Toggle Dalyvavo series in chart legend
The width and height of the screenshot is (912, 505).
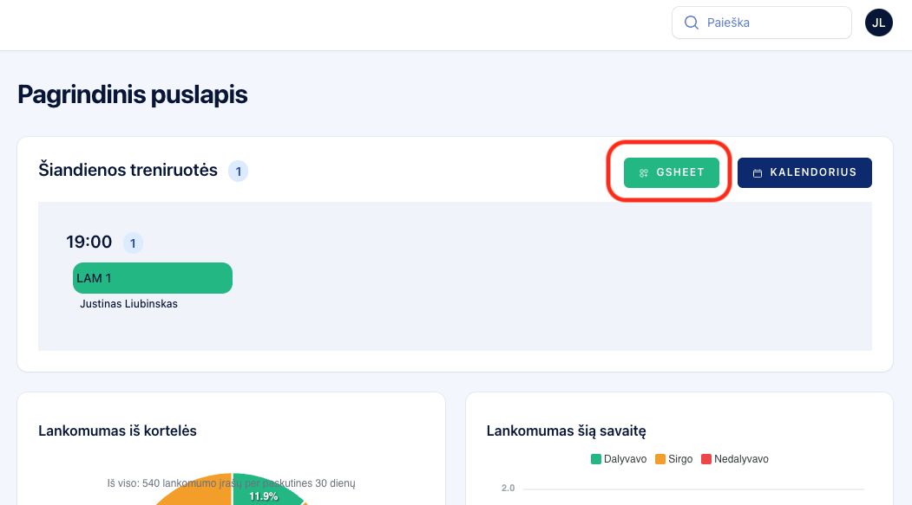pyautogui.click(x=619, y=459)
